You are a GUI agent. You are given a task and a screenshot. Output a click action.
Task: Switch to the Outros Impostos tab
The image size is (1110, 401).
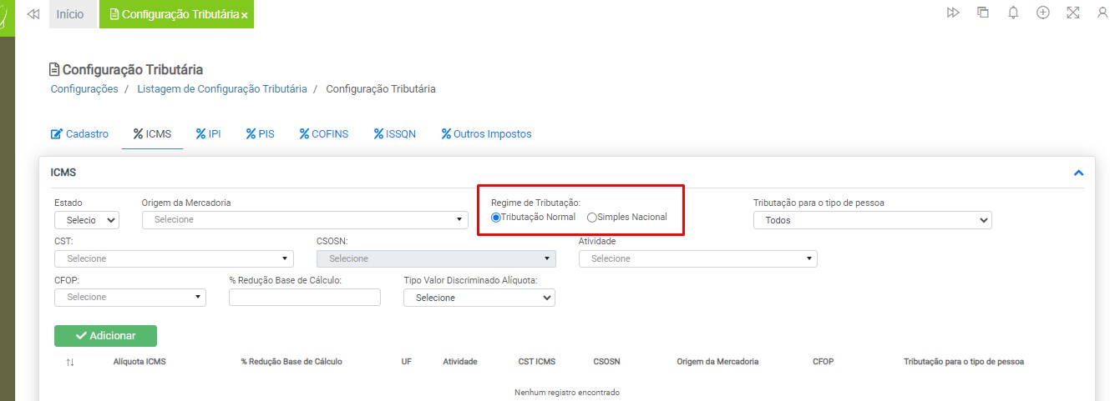tap(486, 134)
